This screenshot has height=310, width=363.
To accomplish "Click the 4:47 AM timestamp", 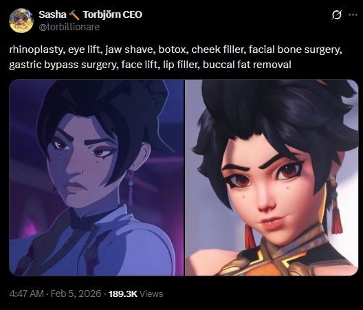I will [27, 294].
